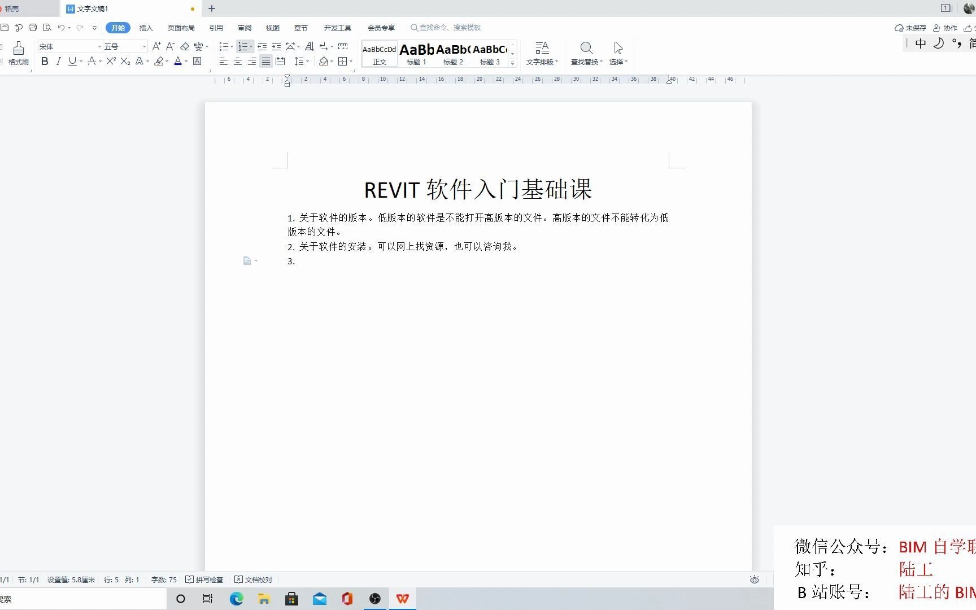Expand the shading fill dropdown arrow

pos(332,61)
